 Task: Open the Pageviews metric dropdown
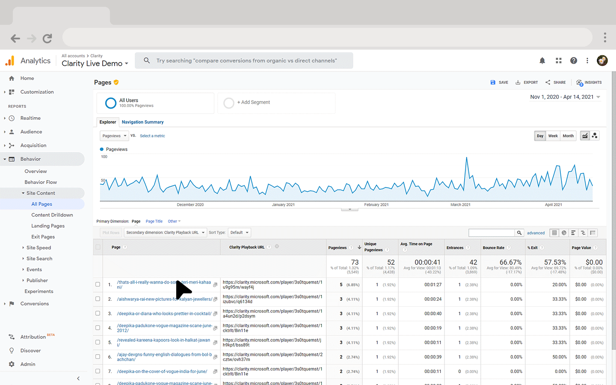click(114, 136)
